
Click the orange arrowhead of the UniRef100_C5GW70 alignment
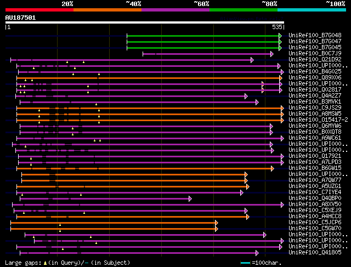point(217,229)
